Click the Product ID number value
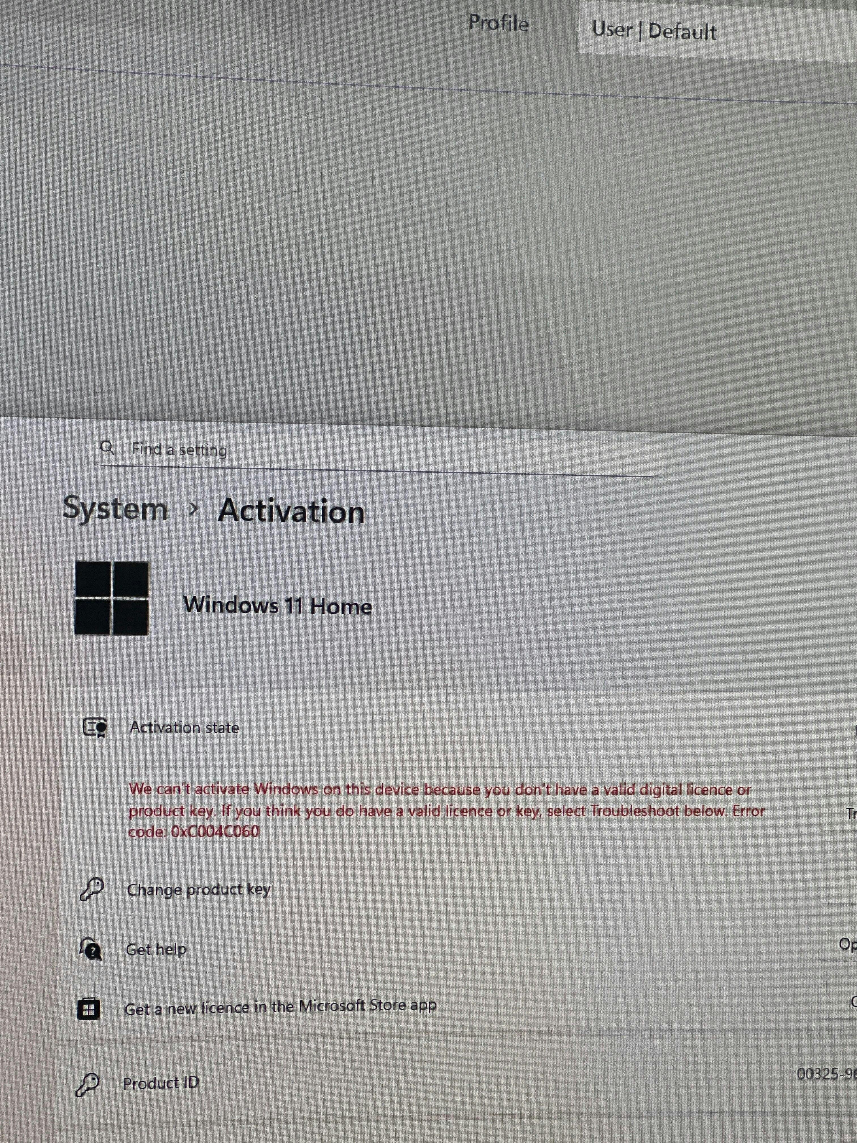 point(826,1074)
